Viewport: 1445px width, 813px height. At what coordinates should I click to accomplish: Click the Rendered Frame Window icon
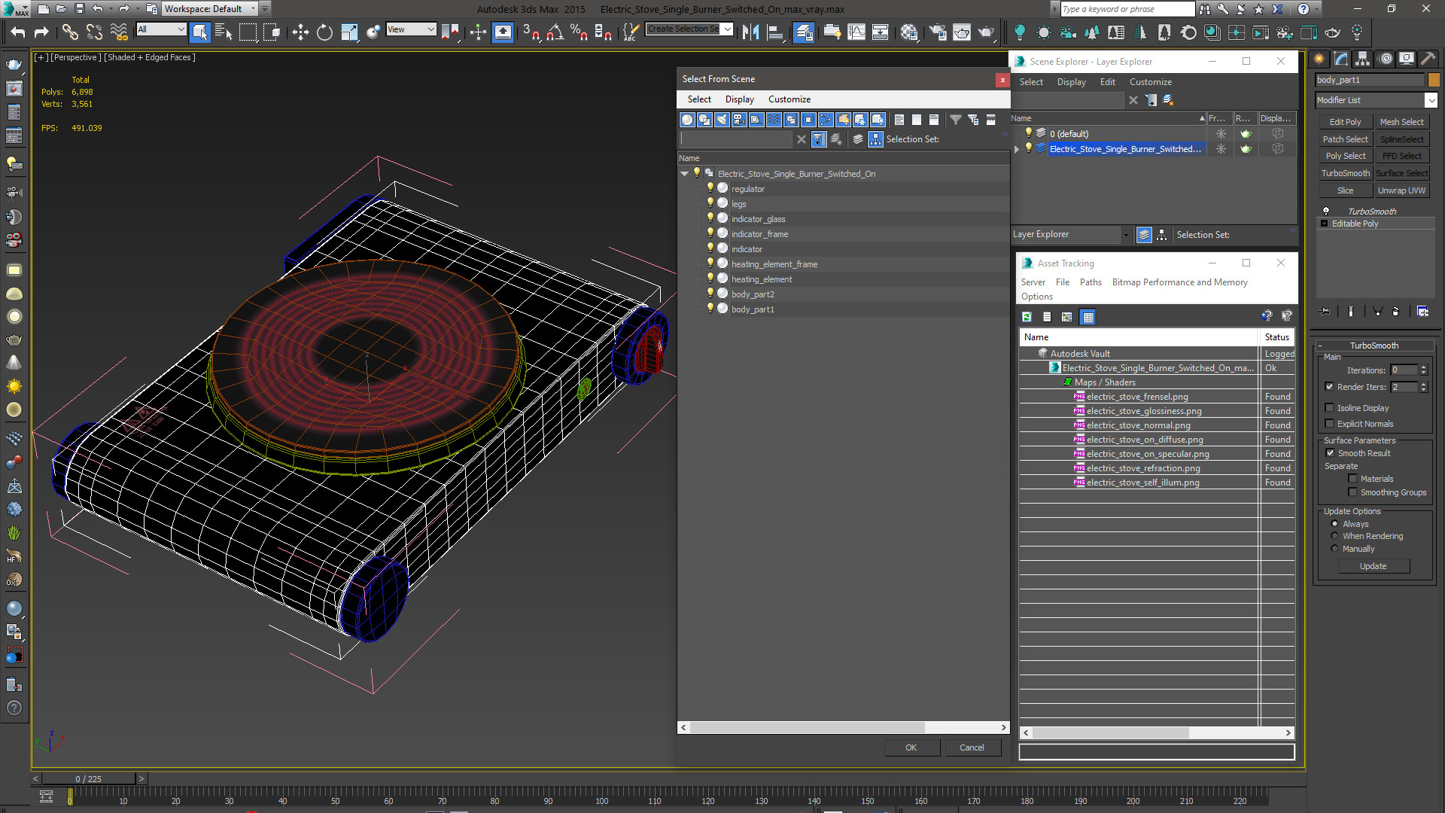pos(962,32)
